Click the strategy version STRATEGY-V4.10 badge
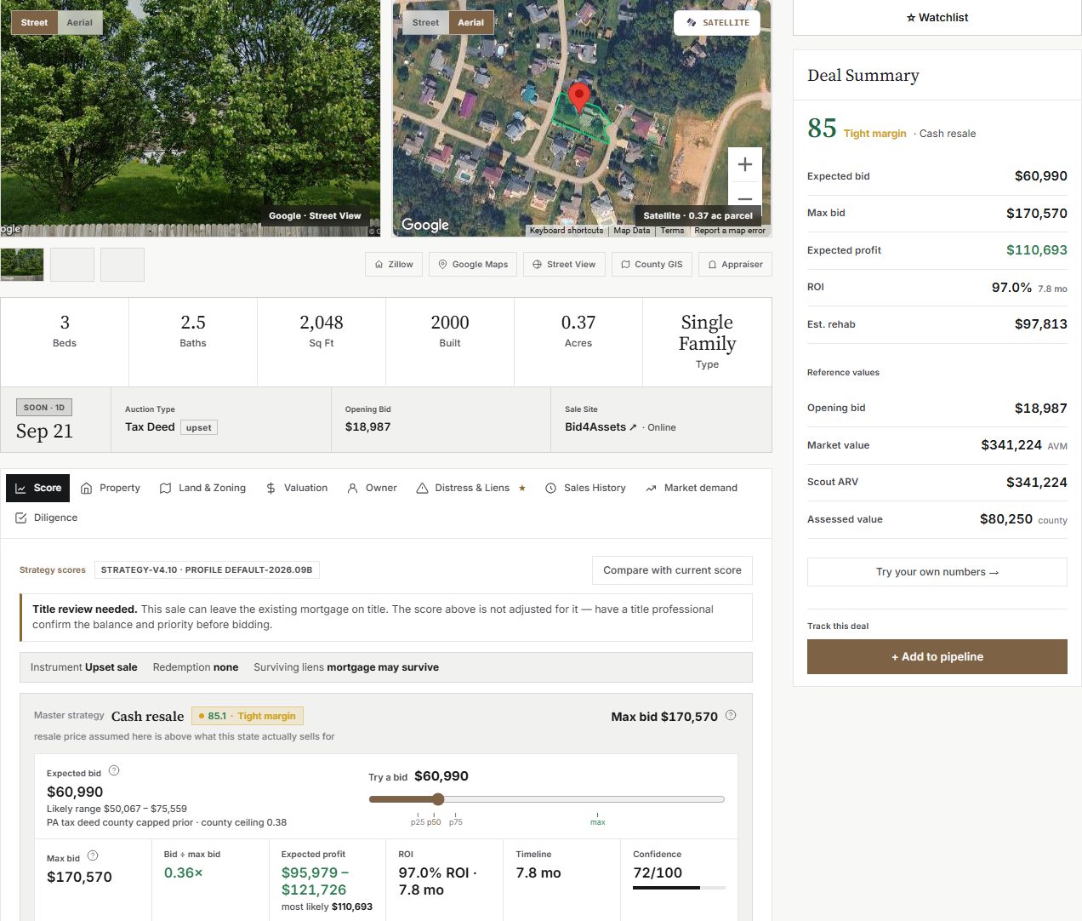 point(207,570)
